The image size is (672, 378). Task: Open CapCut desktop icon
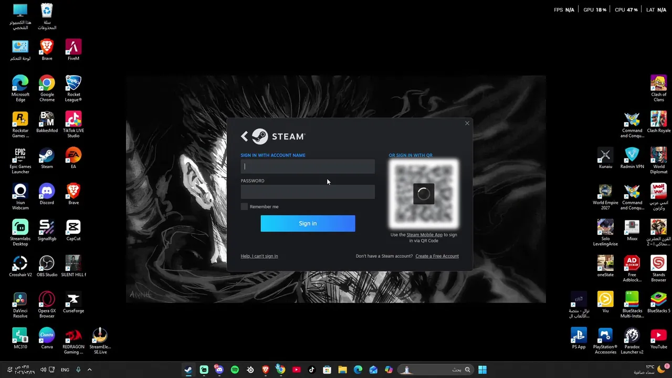point(73,230)
